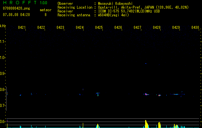Viewport: 202px width, 128px height.
Task: Click the antenna text A504HB(yagi 4el)
Action: 113,15
